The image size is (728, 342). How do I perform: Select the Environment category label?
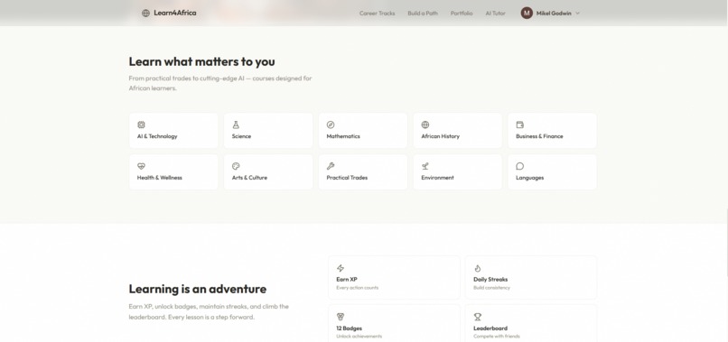(437, 177)
